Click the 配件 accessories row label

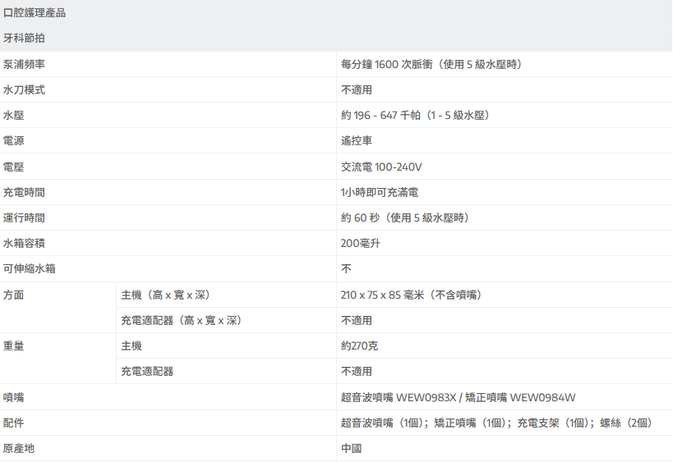tap(14, 423)
